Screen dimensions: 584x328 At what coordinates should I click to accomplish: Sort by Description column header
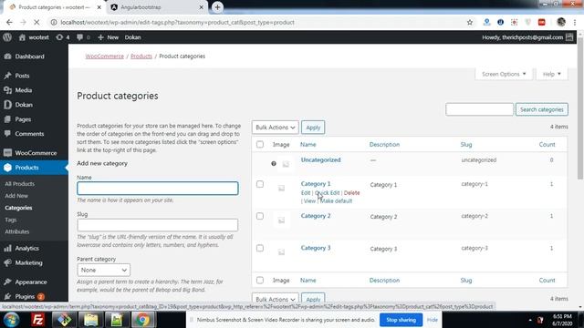[384, 144]
